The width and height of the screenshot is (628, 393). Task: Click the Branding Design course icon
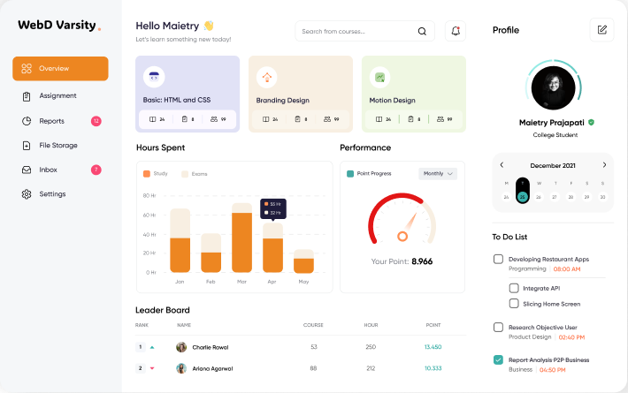[267, 77]
